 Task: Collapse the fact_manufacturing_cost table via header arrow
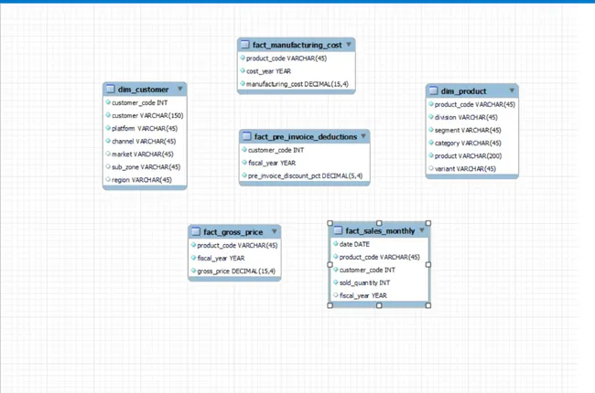coord(349,45)
